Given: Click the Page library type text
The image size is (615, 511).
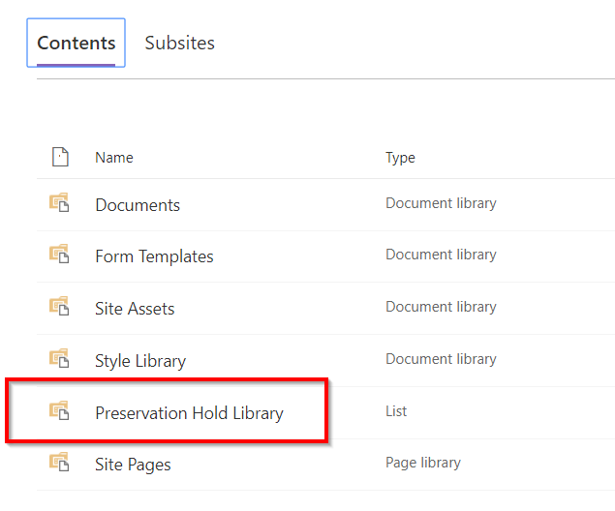Looking at the screenshot, I should point(422,463).
